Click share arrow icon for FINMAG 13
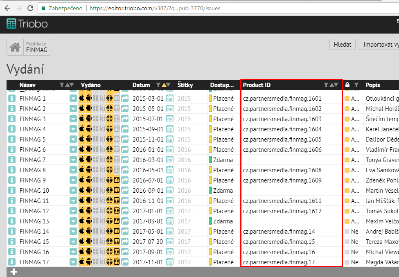 coord(125,221)
